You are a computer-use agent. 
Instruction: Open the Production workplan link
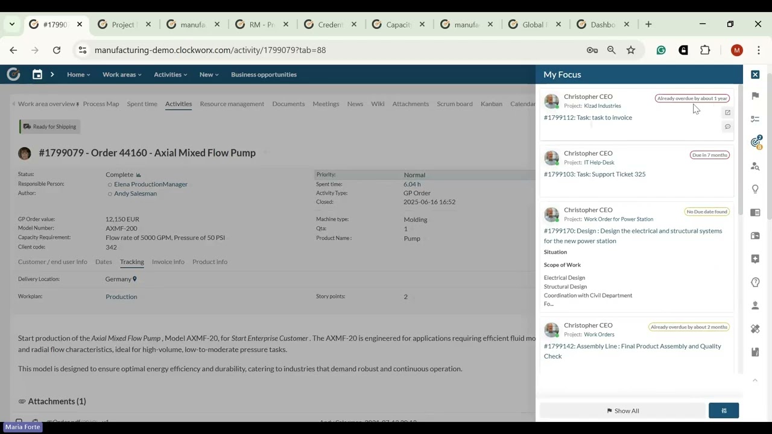(121, 297)
